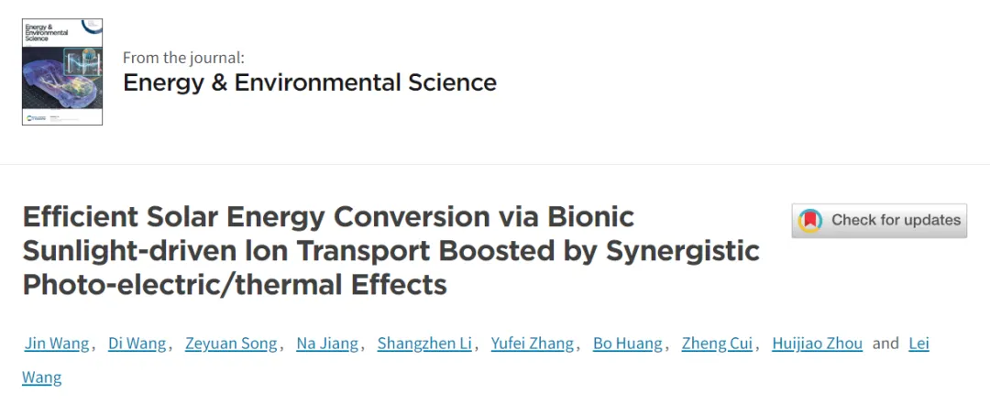Open the Zeyuan Song author link

(231, 344)
